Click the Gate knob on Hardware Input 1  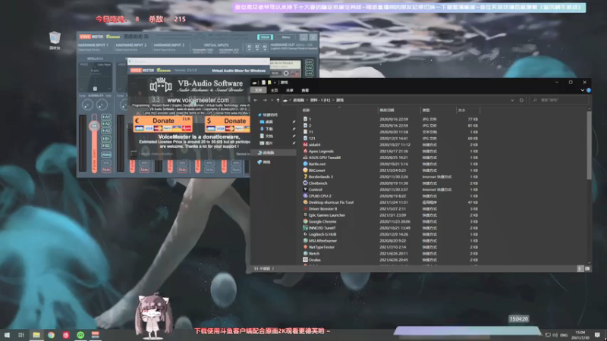[102, 105]
